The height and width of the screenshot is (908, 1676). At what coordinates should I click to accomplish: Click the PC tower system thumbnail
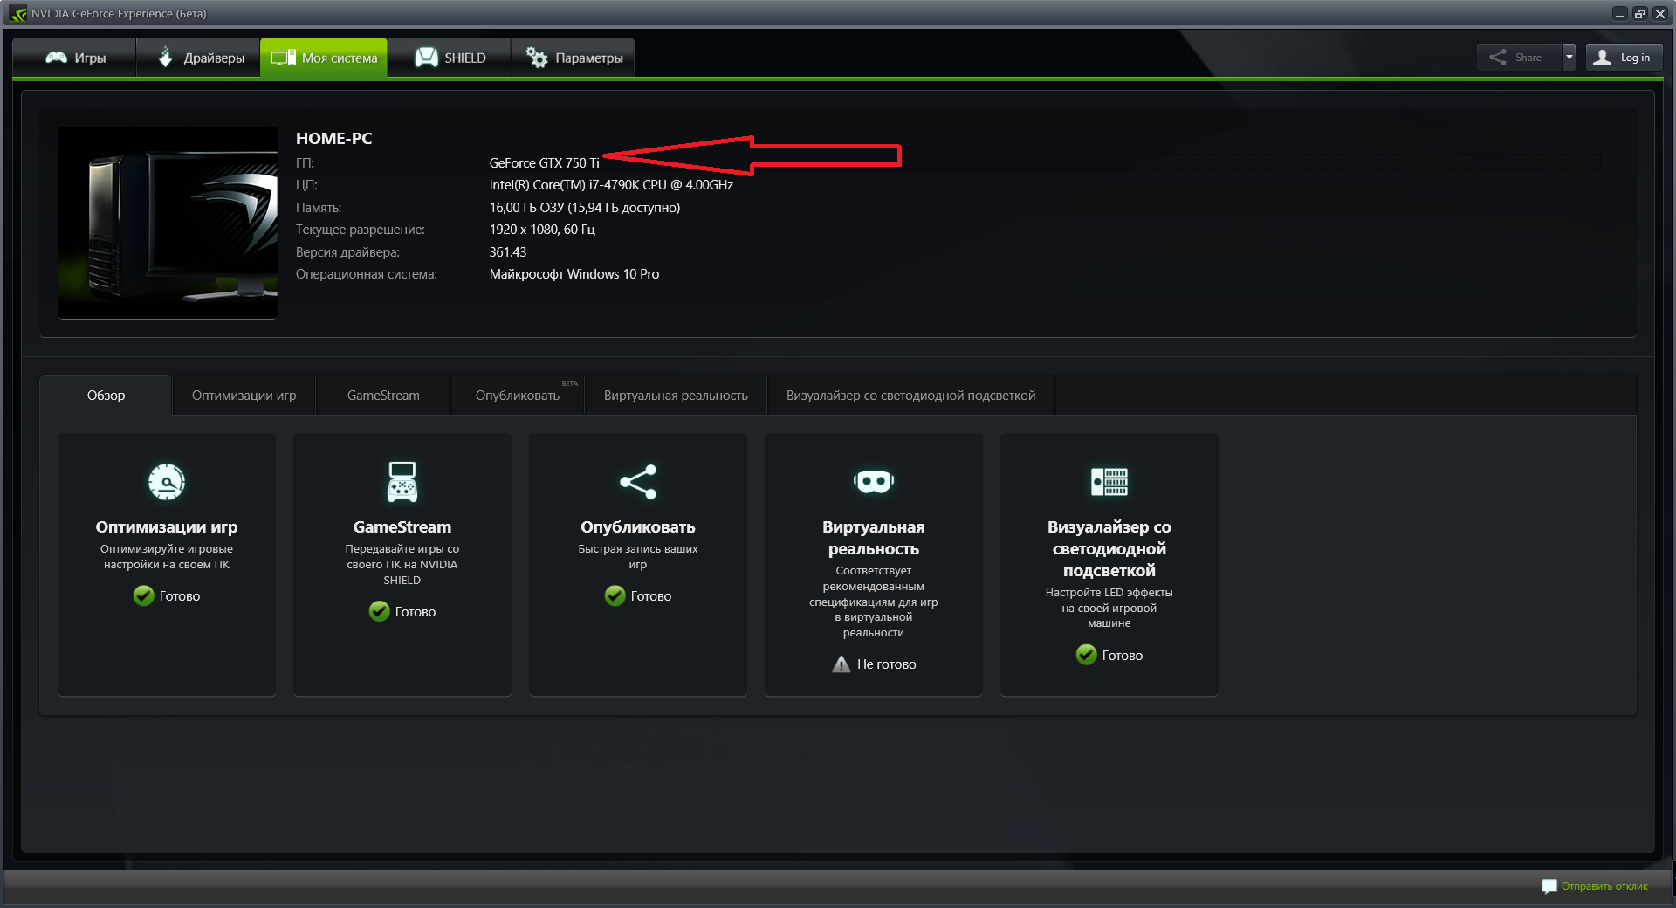168,223
